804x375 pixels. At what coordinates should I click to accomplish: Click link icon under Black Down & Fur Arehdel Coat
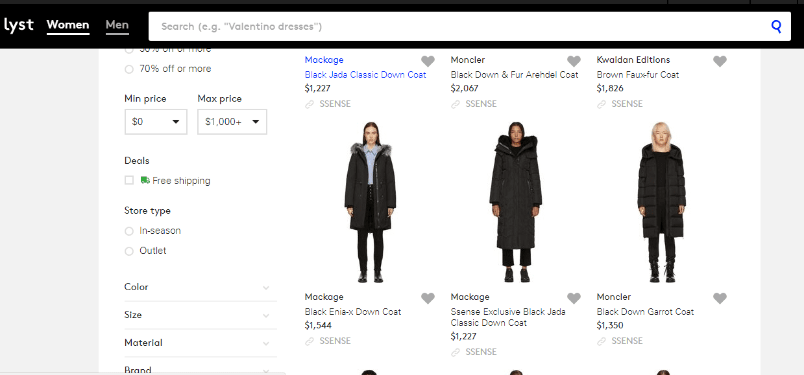[x=456, y=104]
